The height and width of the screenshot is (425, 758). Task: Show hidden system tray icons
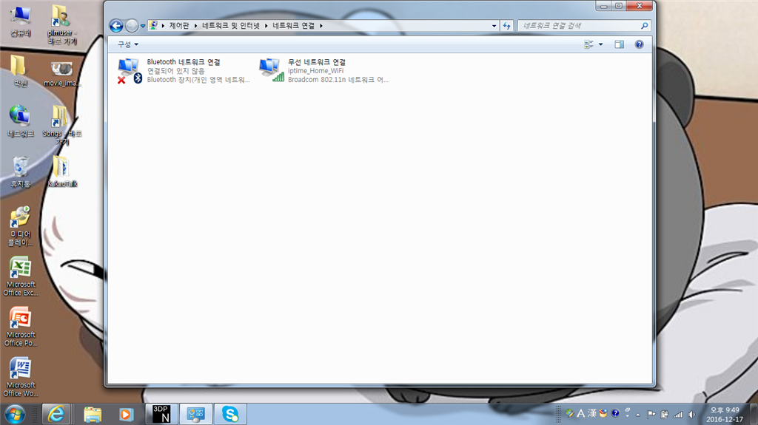[x=638, y=415]
